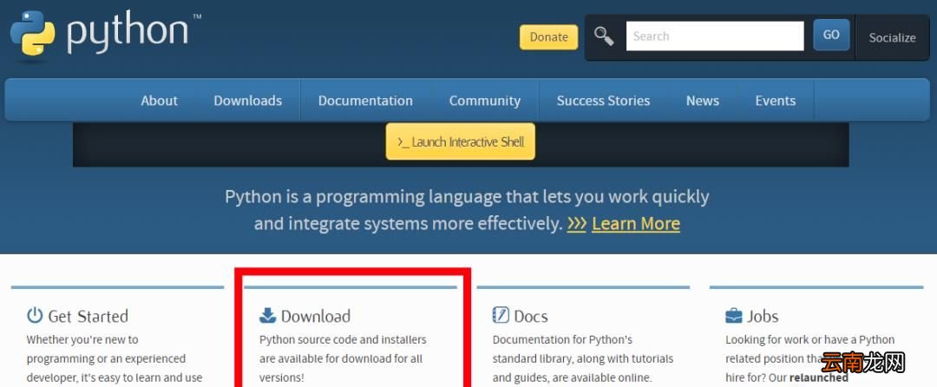Open the Success Stories menu

click(604, 101)
